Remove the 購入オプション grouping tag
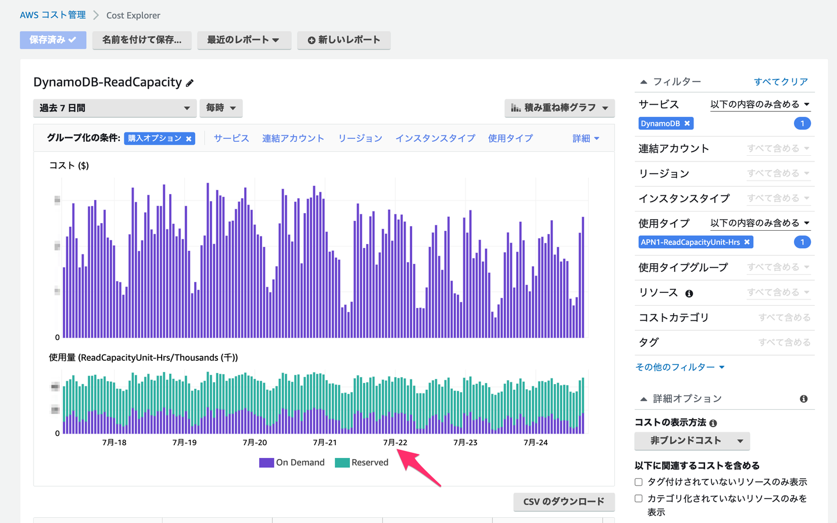 (188, 138)
